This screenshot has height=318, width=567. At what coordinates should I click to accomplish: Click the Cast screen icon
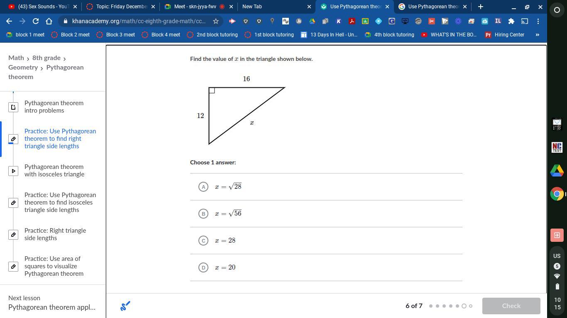coord(525,21)
